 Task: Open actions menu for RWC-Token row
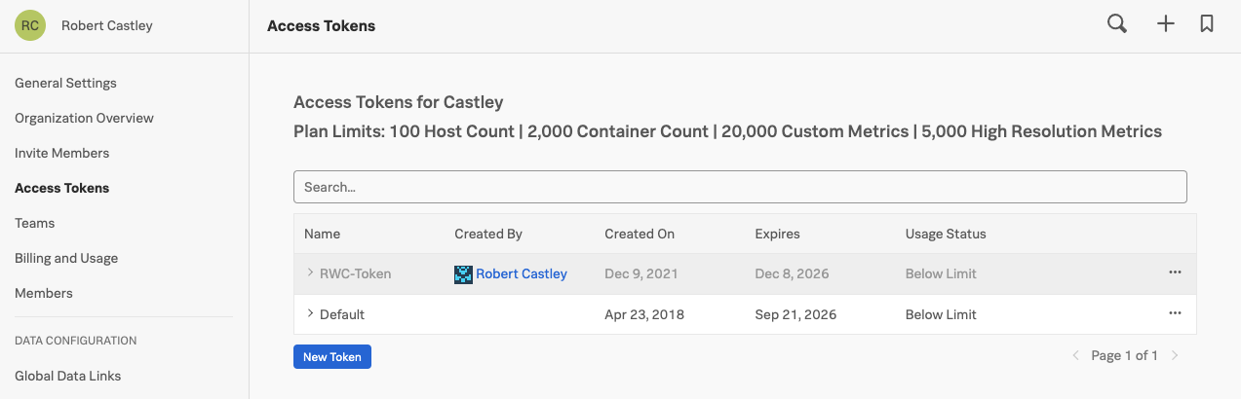tap(1175, 273)
